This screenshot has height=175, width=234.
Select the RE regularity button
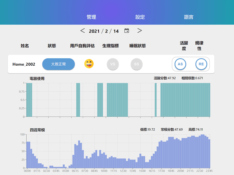point(201,64)
